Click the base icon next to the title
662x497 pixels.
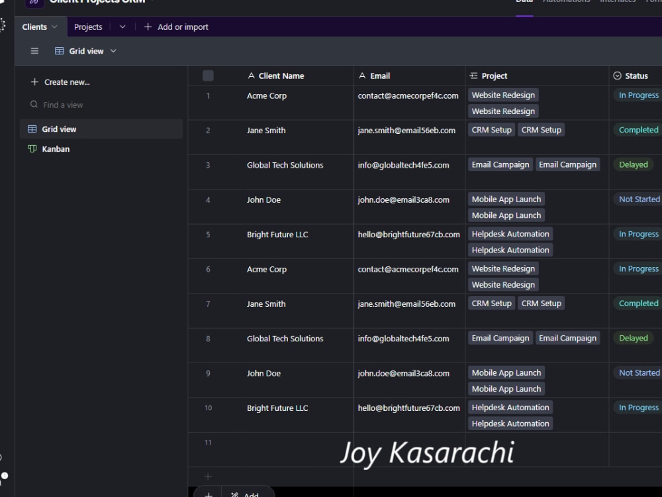pyautogui.click(x=34, y=3)
